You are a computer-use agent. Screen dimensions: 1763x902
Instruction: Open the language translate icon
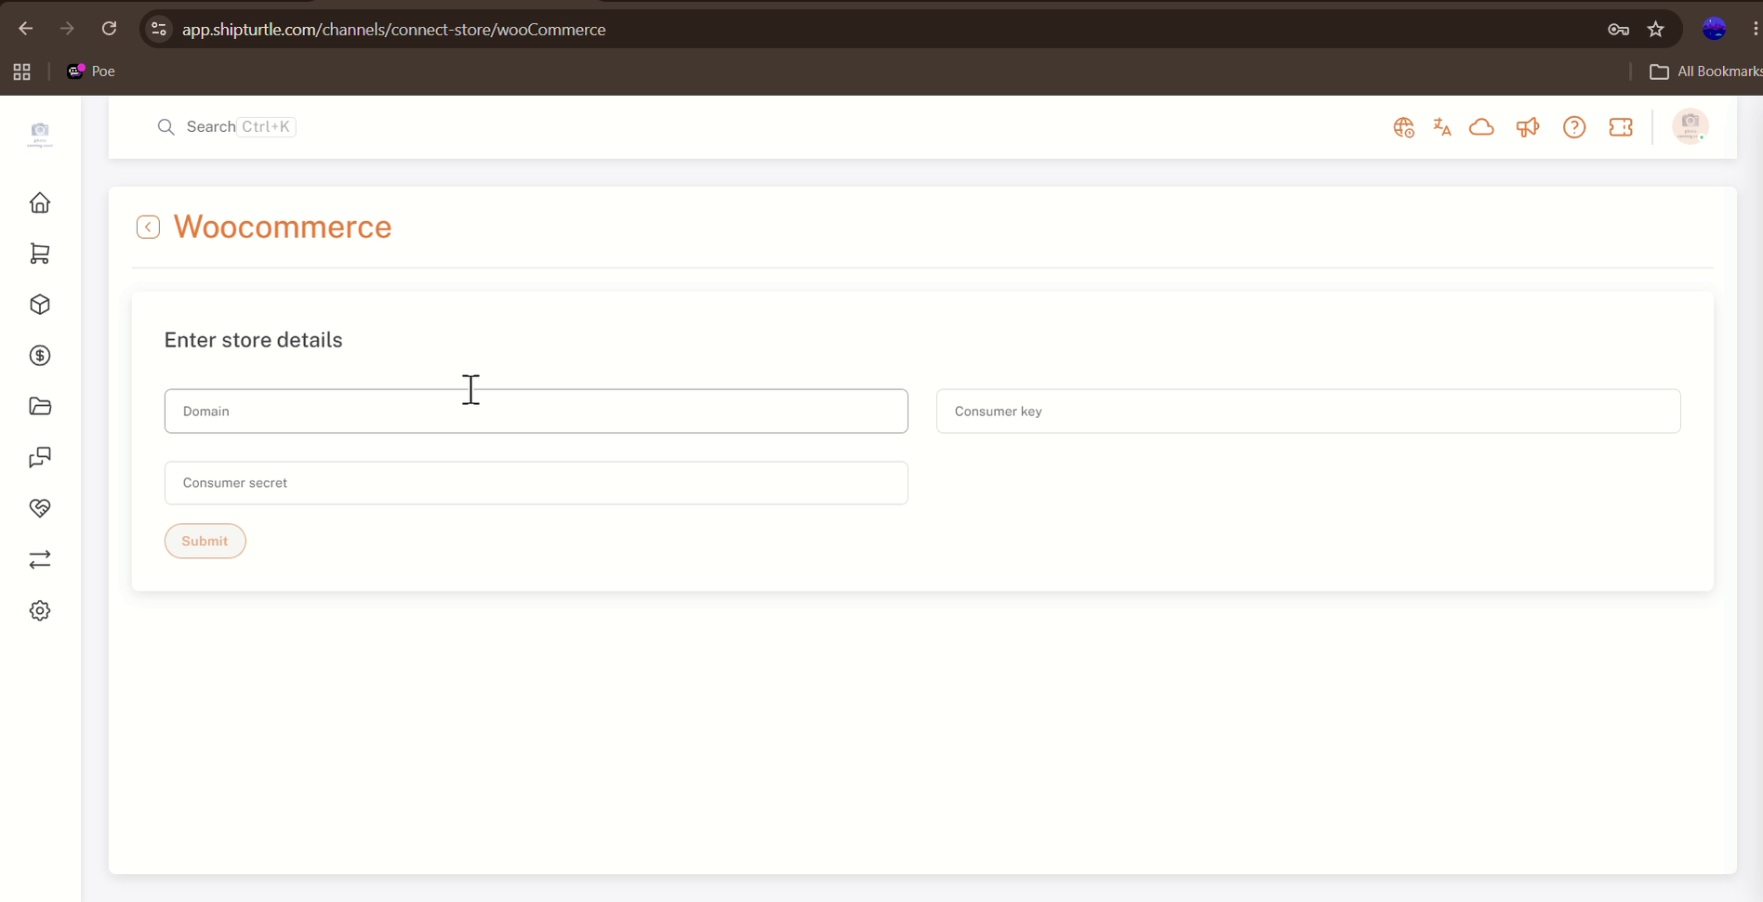coord(1442,127)
